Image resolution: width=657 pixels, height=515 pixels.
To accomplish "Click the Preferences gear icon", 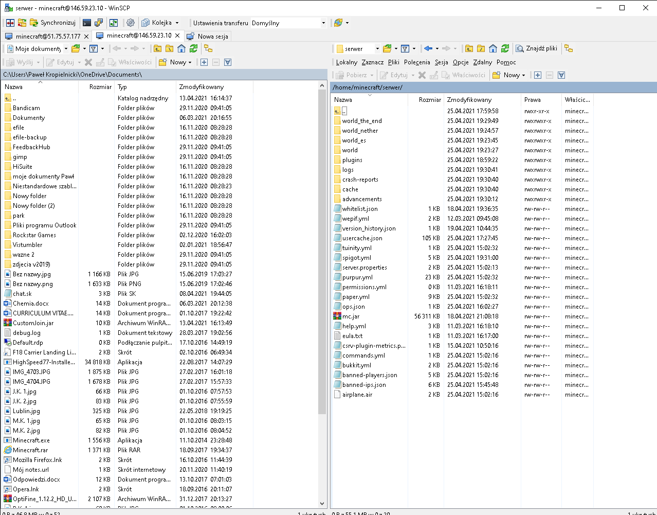I will [x=131, y=23].
